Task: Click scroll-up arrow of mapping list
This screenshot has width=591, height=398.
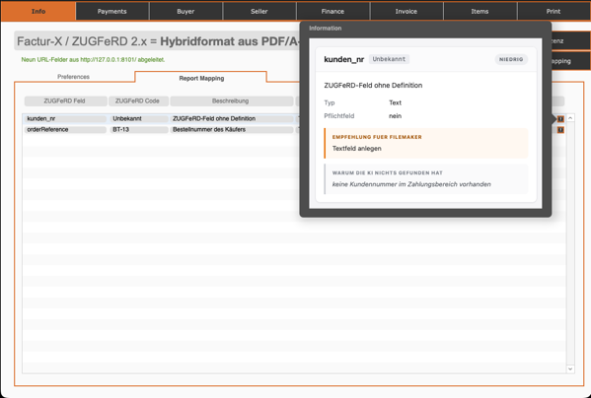Action: coord(570,118)
